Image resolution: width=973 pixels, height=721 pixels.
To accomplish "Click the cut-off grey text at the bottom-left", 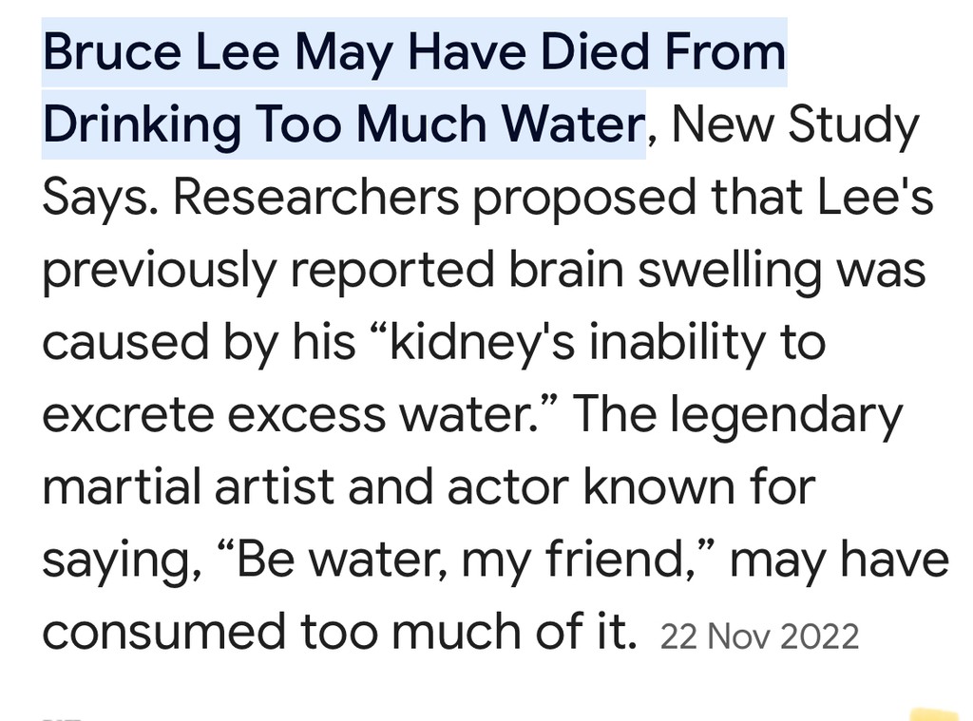I will tap(62, 717).
